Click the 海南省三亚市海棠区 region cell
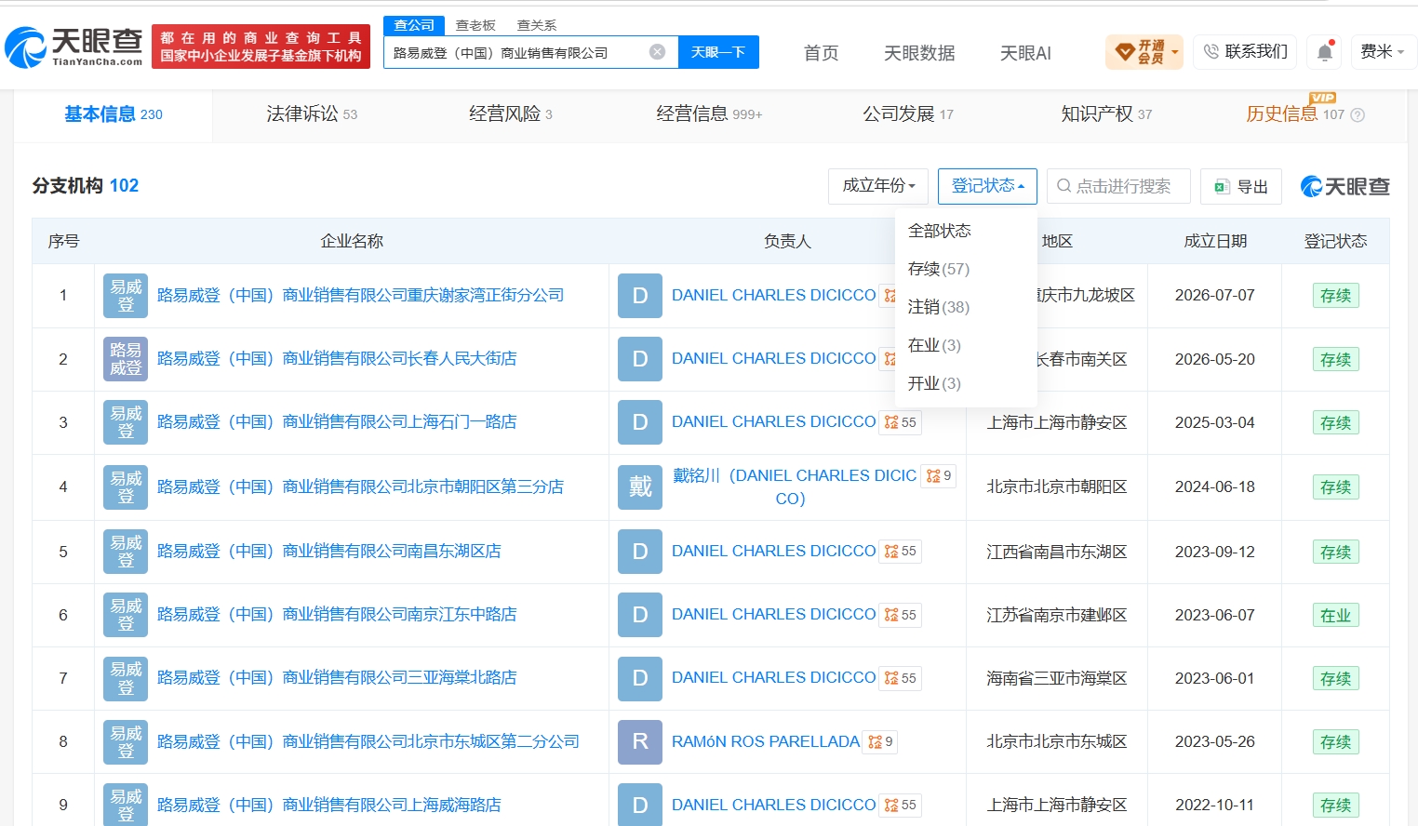Image resolution: width=1418 pixels, height=826 pixels. 1057,678
